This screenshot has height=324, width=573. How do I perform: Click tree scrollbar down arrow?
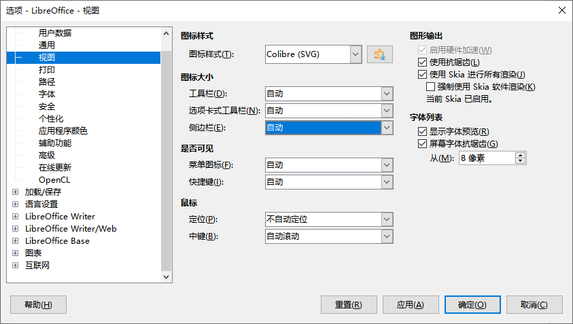(167, 277)
